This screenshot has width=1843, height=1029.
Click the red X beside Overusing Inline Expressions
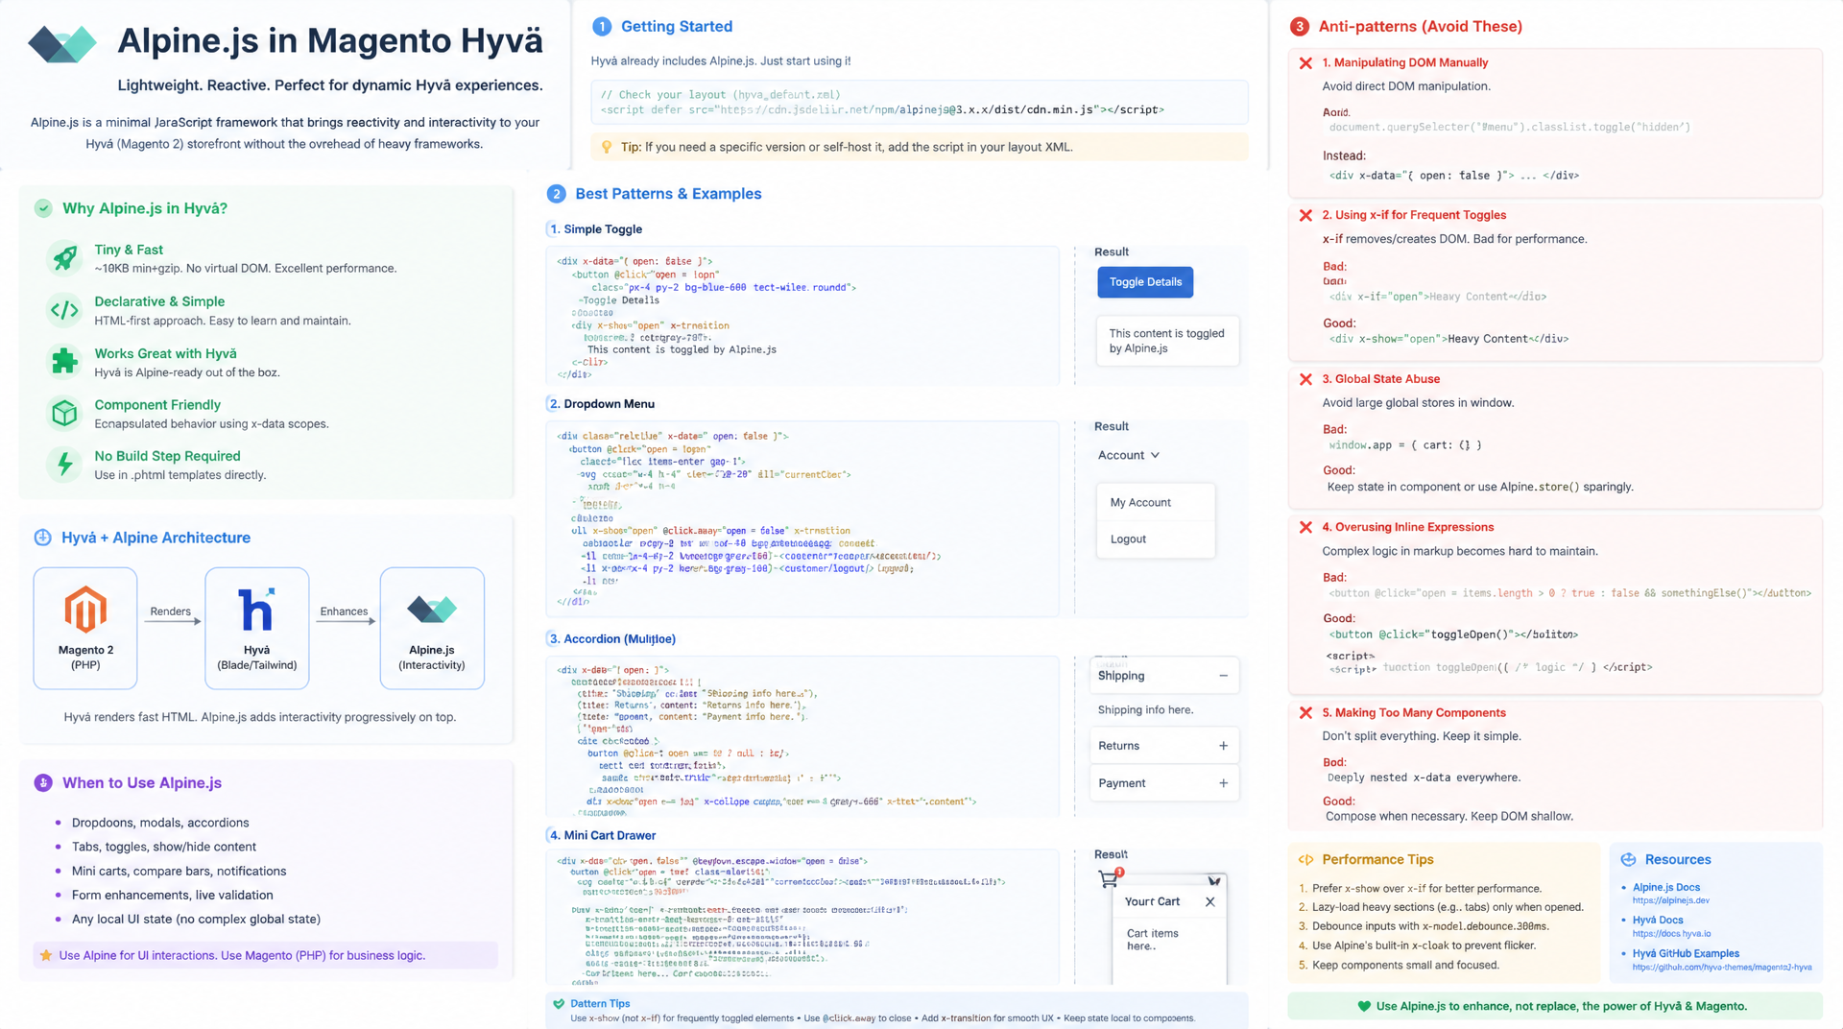click(1305, 527)
